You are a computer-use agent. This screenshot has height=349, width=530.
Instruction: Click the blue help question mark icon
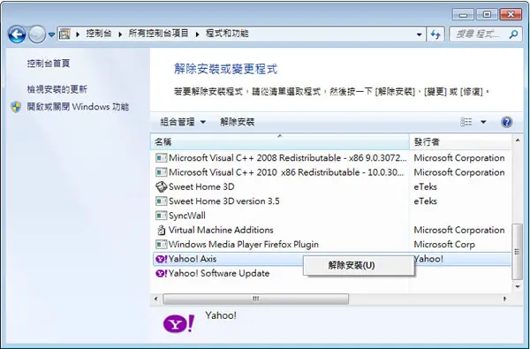coord(506,122)
